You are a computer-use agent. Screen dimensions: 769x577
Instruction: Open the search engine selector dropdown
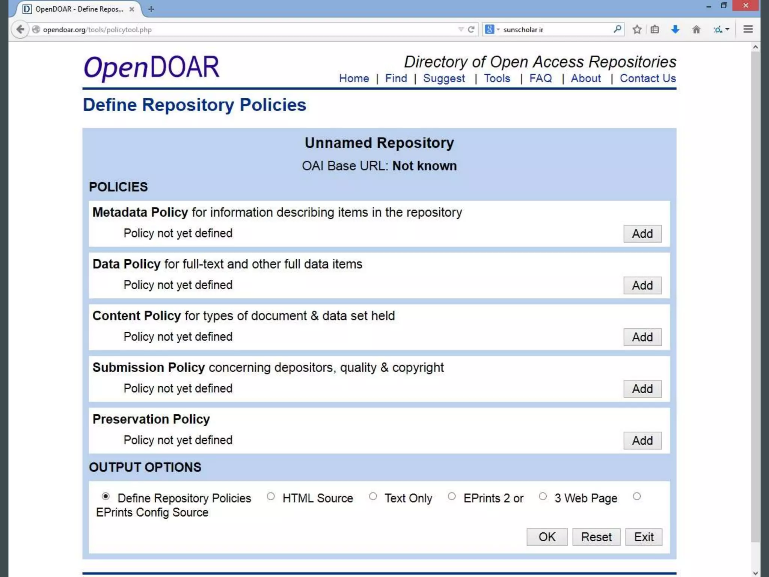point(492,29)
